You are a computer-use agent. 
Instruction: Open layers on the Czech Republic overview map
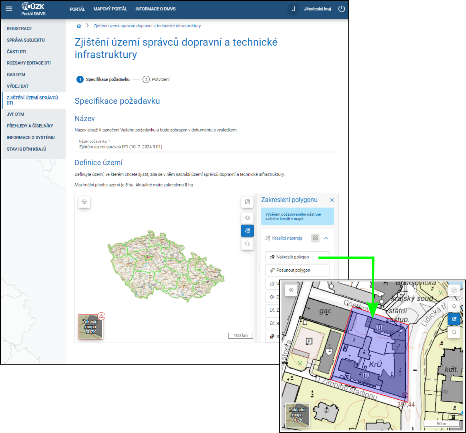pos(247,218)
